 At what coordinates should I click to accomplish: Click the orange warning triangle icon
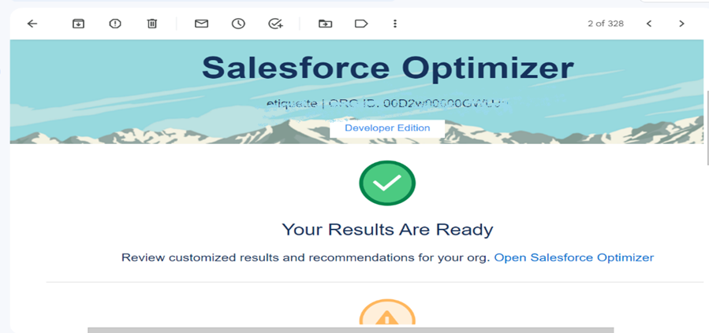(x=387, y=313)
